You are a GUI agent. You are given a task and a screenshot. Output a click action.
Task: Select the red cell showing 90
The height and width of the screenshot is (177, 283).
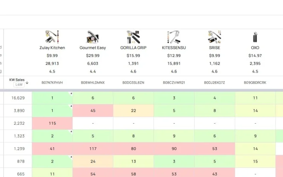tap(174, 149)
